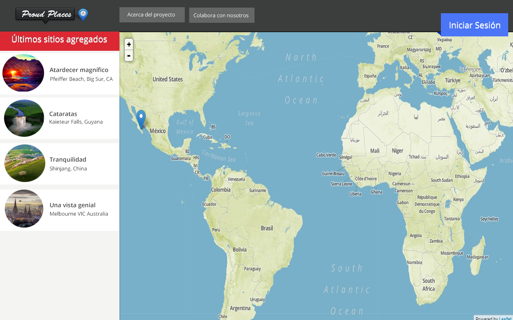513x320 pixels.
Task: Open the Leaflet attribution link
Action: point(505,318)
